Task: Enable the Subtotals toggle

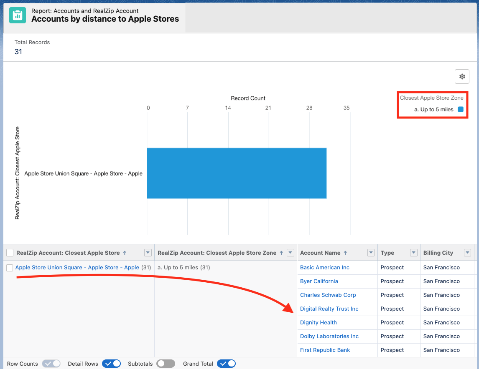Action: click(166, 364)
